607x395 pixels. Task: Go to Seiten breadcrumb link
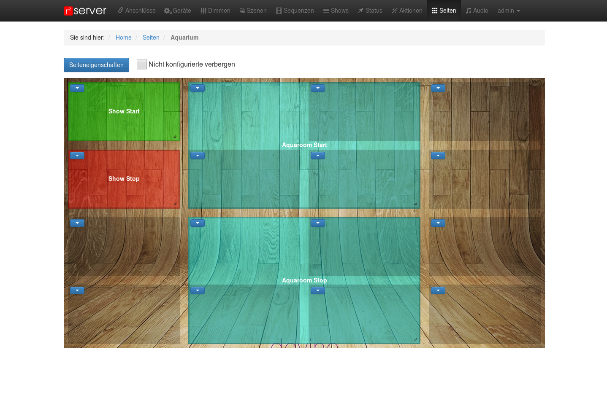(151, 38)
